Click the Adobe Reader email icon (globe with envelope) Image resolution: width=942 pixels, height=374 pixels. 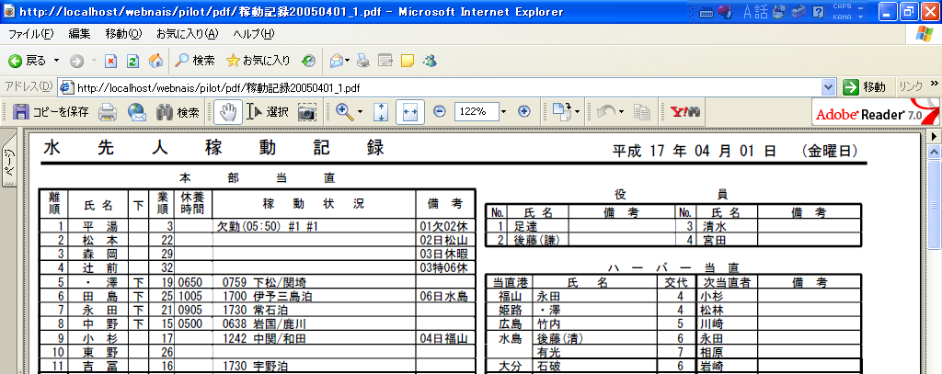137,112
